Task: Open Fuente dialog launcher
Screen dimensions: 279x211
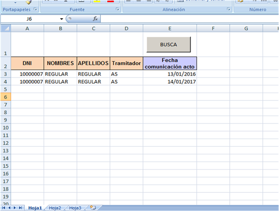Action: (x=118, y=9)
